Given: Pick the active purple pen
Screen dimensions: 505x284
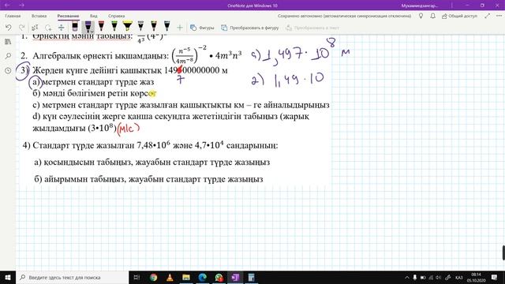Looking at the screenshot, I should point(88,26).
